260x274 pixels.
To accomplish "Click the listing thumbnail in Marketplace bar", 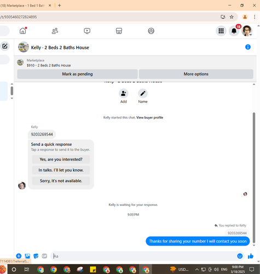I will [x=20, y=62].
